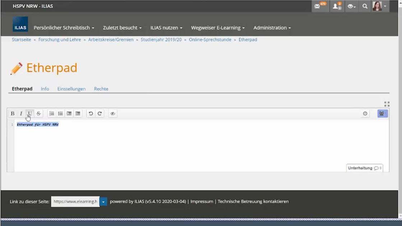Open the Impressum link
The height and width of the screenshot is (226, 402).
pos(202,201)
